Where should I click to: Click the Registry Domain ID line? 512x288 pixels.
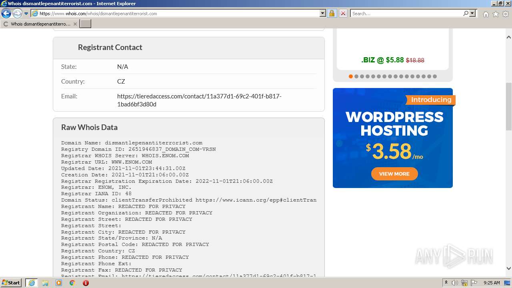click(138, 149)
